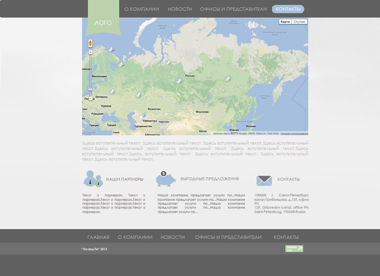380x276 pixels.
Task: Open the ВЫГОДНЫЕ ПРЕДЛОЖЕНИЯ heading
Action: pyautogui.click(x=210, y=179)
